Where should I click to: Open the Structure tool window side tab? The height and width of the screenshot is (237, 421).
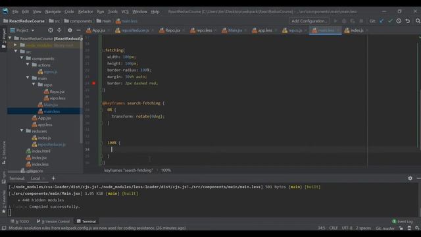(x=3, y=152)
